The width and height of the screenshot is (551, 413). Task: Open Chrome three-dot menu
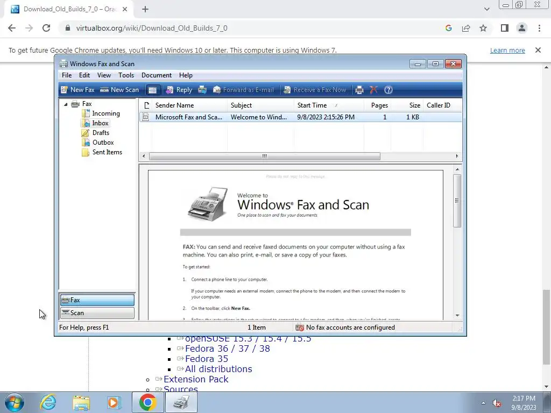point(539,28)
